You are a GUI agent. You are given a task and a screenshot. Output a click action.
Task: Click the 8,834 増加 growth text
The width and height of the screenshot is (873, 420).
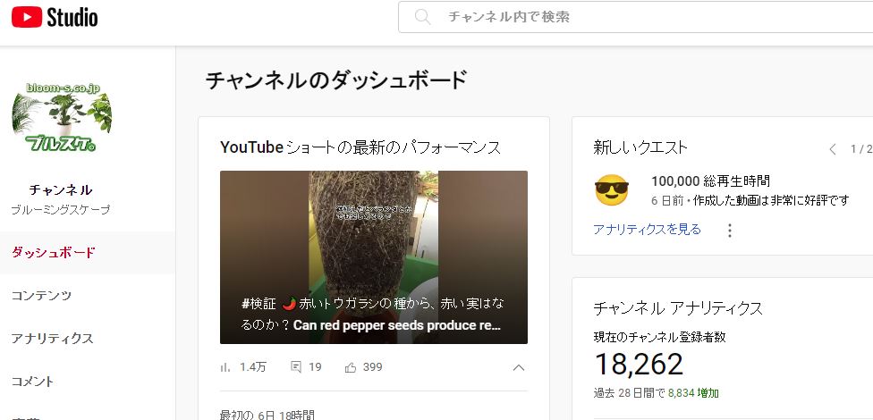click(x=693, y=393)
